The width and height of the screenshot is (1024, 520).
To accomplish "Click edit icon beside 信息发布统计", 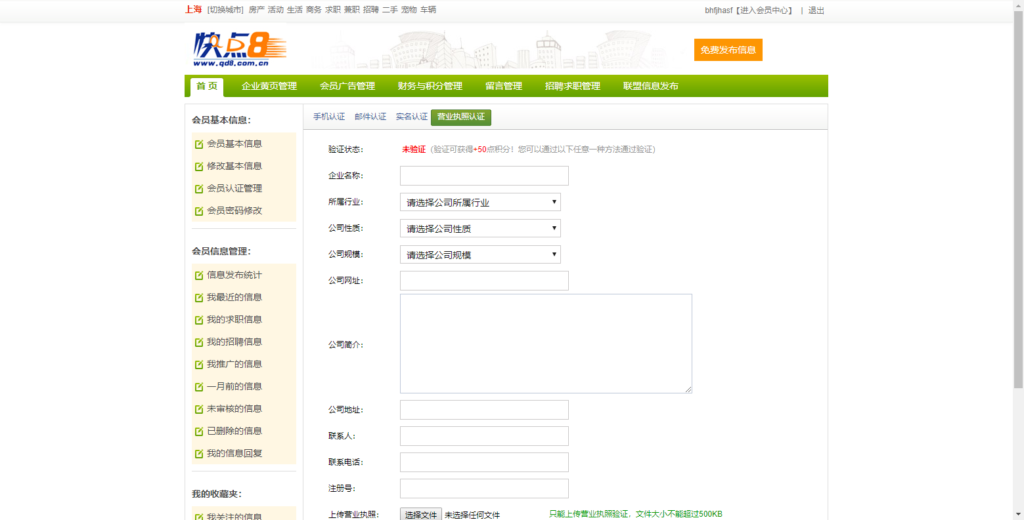I will click(x=199, y=275).
